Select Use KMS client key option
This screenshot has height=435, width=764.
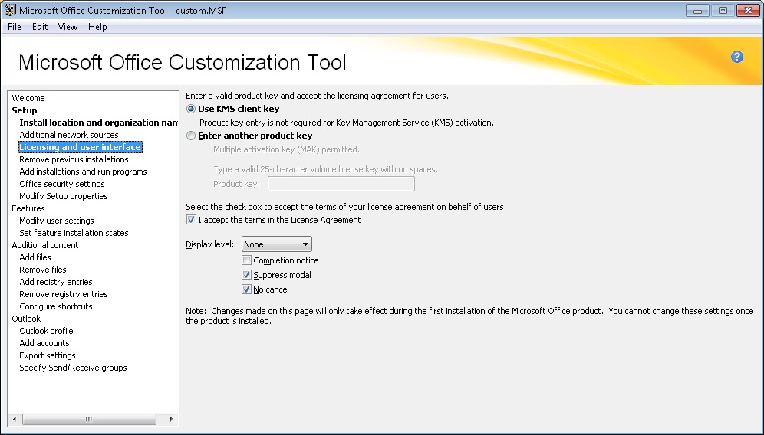(191, 109)
